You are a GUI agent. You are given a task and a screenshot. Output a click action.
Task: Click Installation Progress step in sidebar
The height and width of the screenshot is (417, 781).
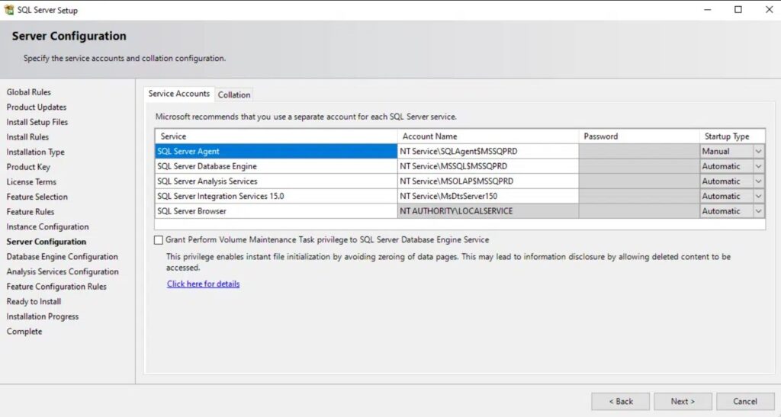pyautogui.click(x=43, y=316)
